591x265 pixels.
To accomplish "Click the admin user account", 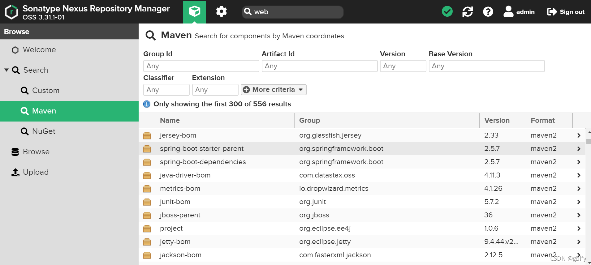I will 519,12.
